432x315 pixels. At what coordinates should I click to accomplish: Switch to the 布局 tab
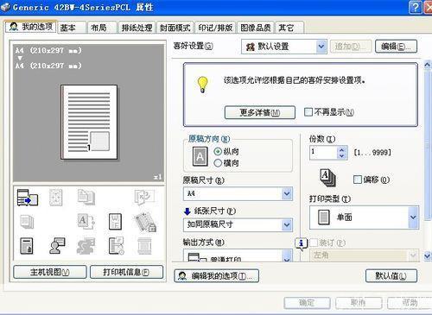click(x=102, y=28)
